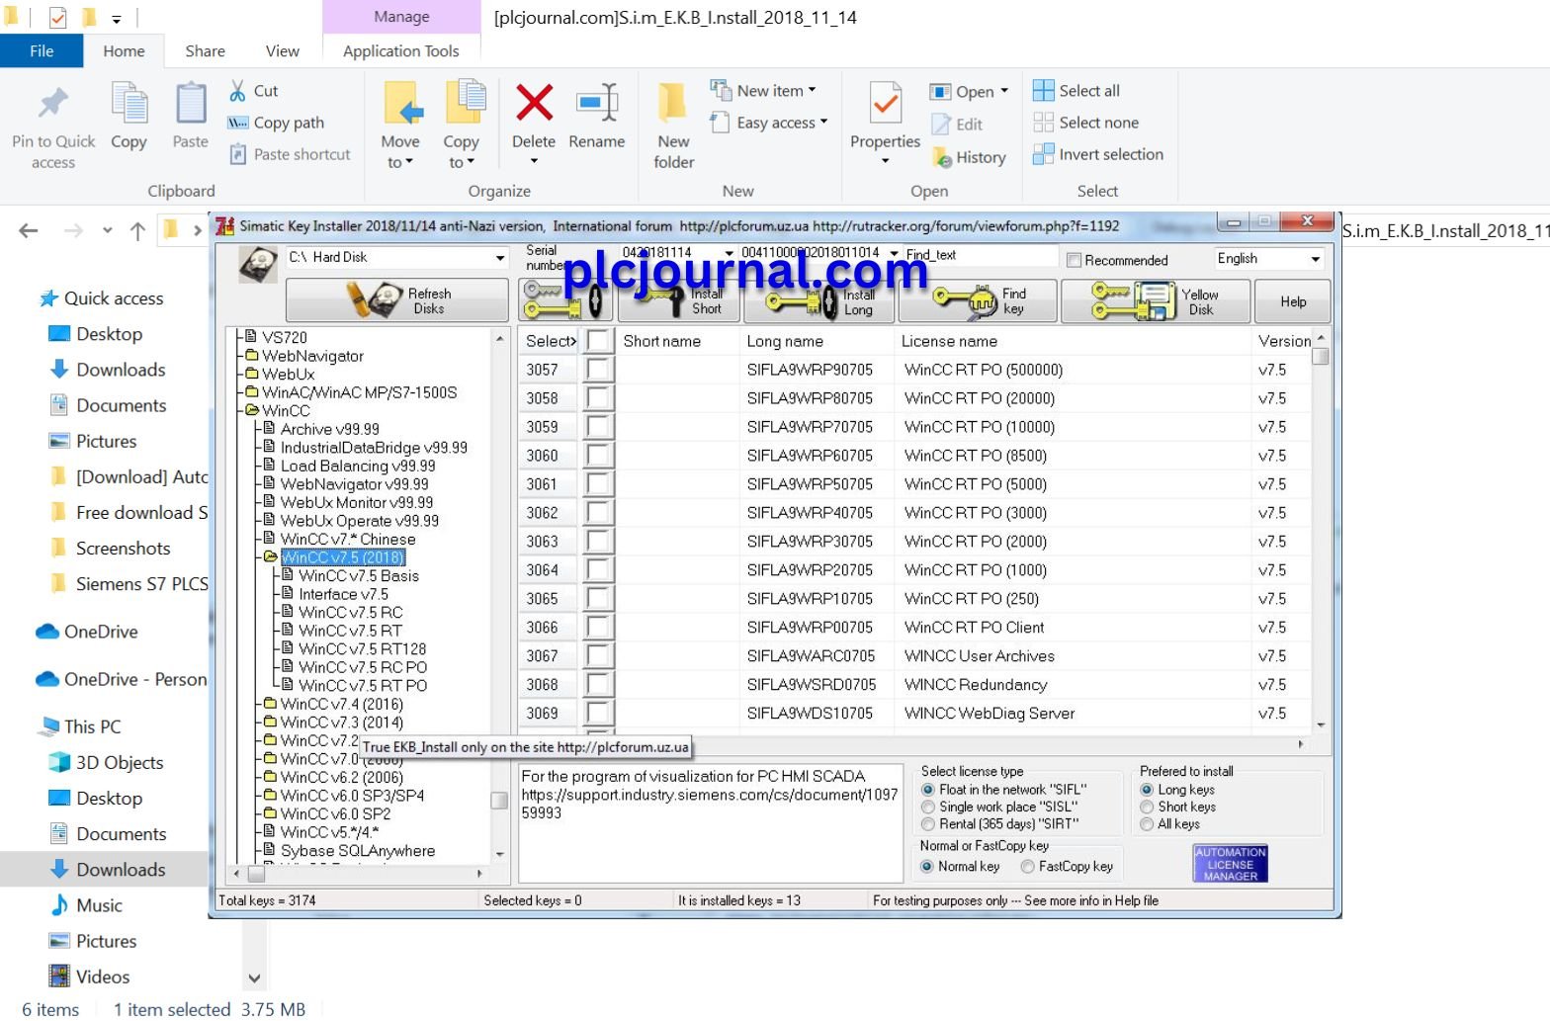Open the Application Tools tab

coord(400,51)
